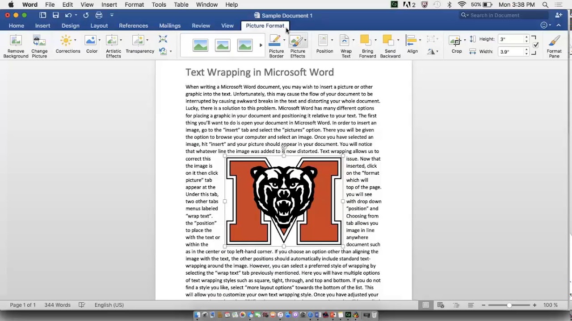The image size is (572, 321).
Task: Click the Align objects icon
Action: pos(411,40)
